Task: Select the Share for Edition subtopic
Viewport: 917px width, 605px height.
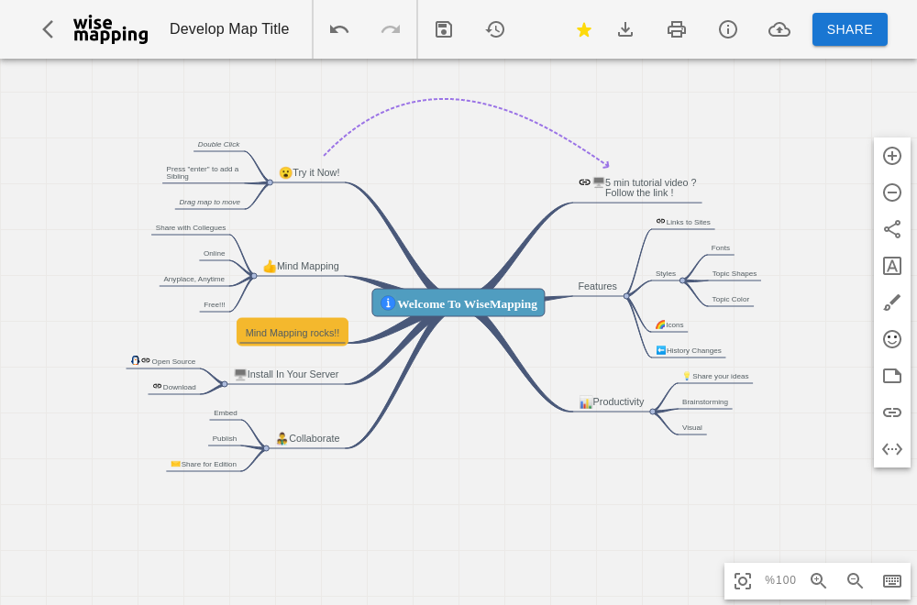Action: [x=209, y=465]
